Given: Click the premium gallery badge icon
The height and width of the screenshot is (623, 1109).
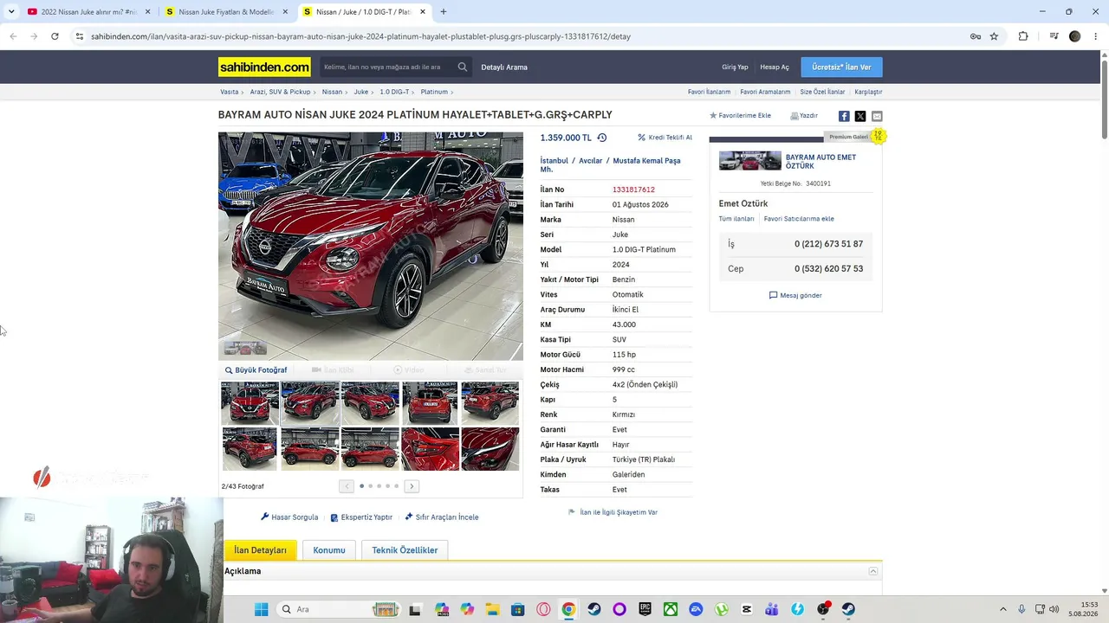Looking at the screenshot, I should pyautogui.click(x=878, y=136).
